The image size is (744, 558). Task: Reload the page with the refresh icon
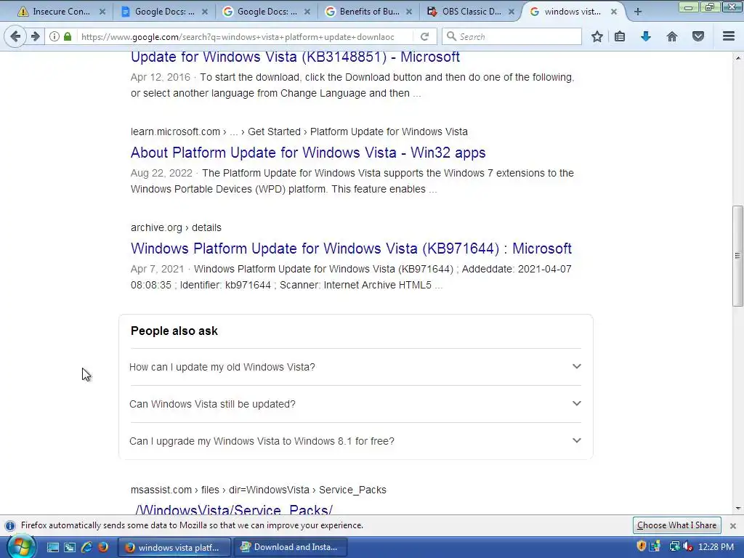click(424, 36)
